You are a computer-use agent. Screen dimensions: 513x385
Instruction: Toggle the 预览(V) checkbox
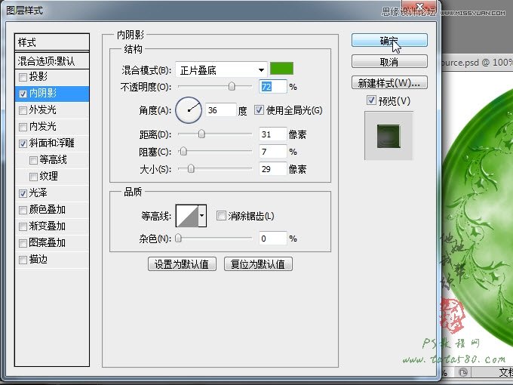[371, 100]
